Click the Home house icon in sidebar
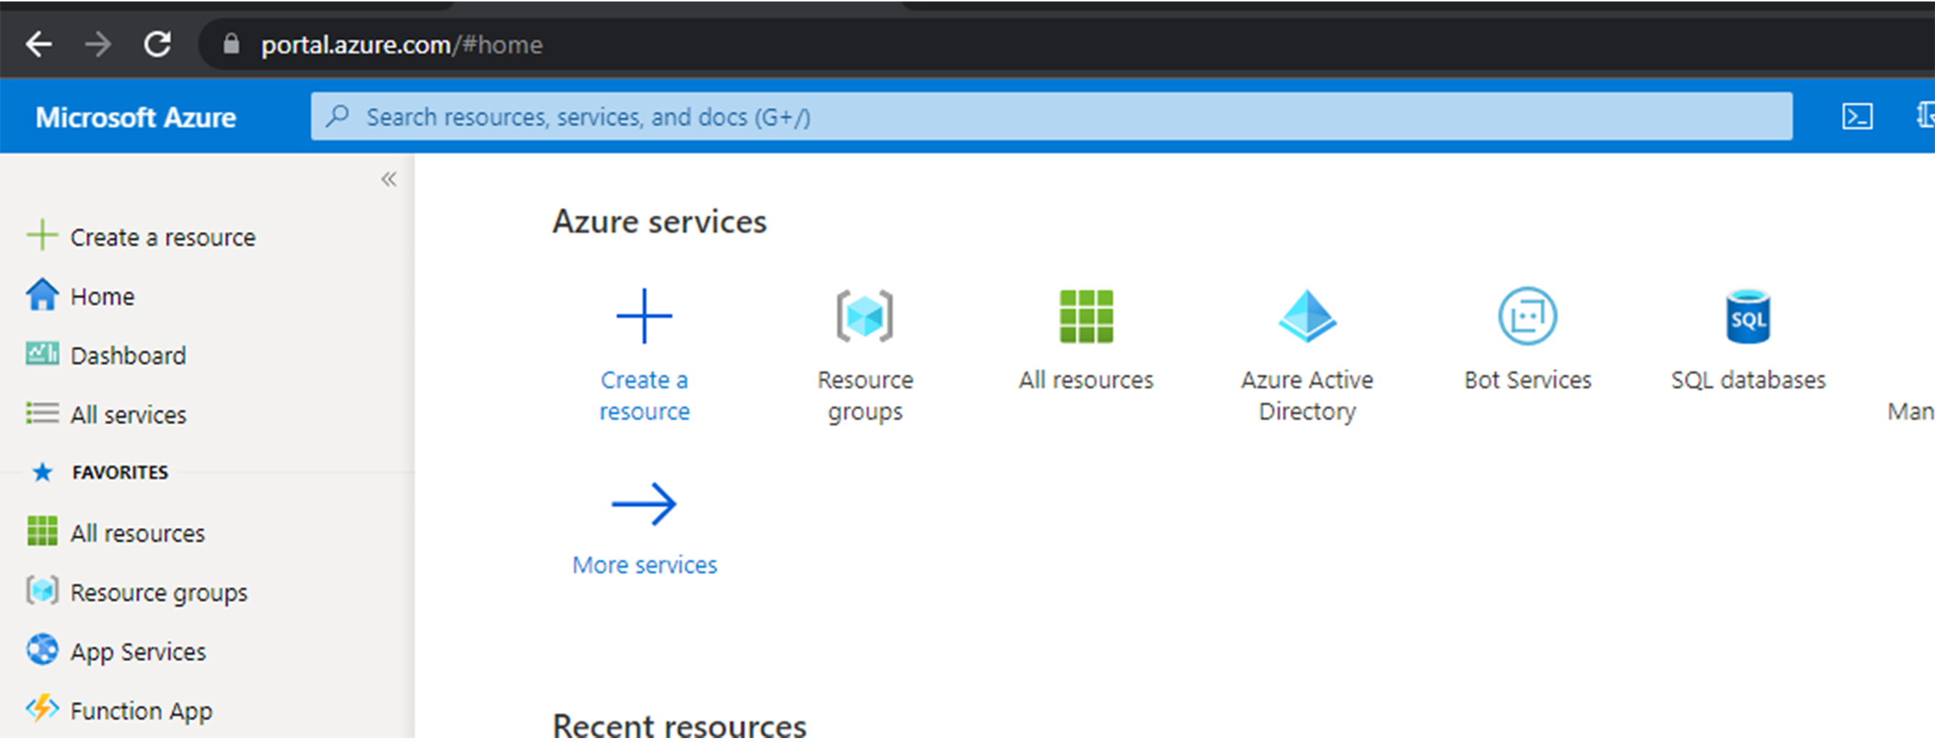The image size is (1935, 754). tap(42, 294)
